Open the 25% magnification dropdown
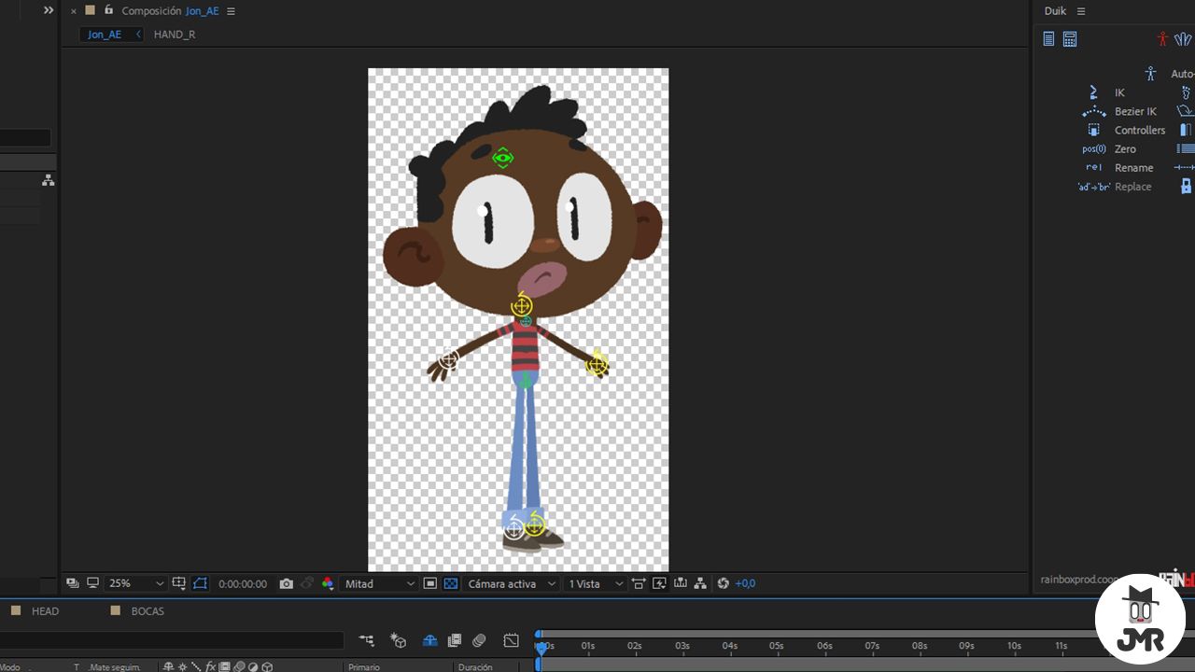The width and height of the screenshot is (1195, 672). coord(135,583)
